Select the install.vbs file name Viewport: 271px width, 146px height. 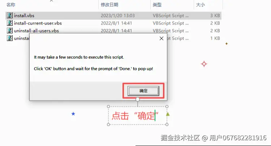point(24,16)
